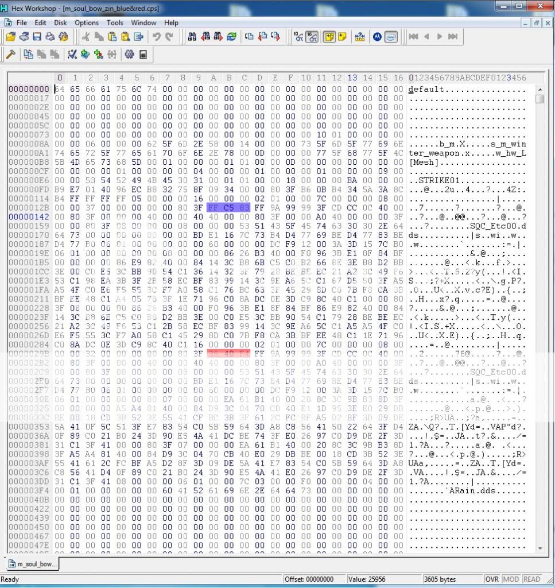Toggle the OVR overwrite mode indicator
The height and width of the screenshot is (588, 555).
pyautogui.click(x=492, y=579)
